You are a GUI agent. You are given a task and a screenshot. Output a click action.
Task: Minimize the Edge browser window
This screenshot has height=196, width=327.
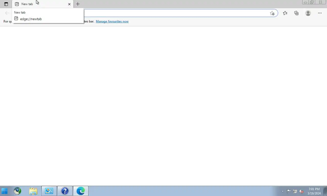point(305,2)
